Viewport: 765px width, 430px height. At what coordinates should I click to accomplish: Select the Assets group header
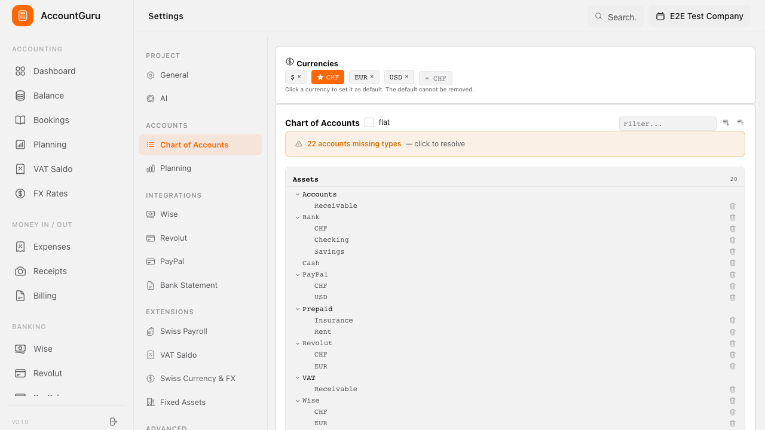coord(515,179)
